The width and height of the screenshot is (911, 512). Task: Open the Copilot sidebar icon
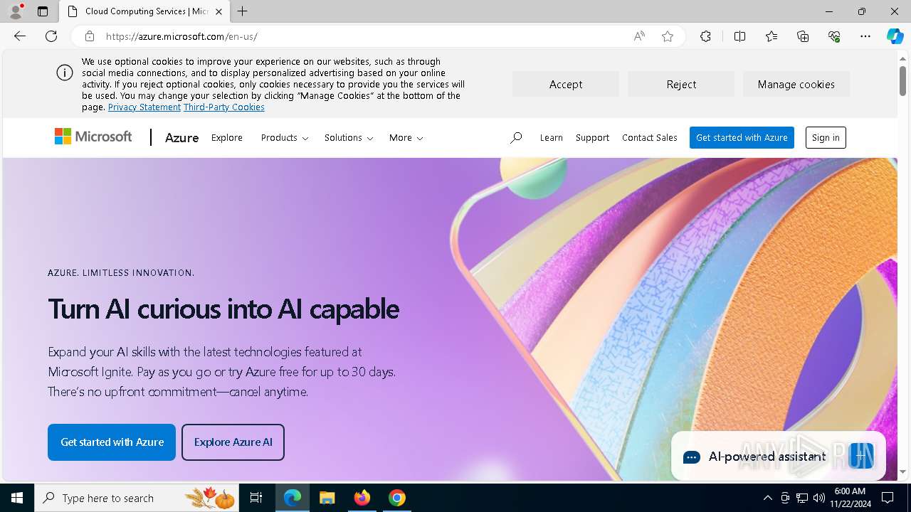coord(895,36)
